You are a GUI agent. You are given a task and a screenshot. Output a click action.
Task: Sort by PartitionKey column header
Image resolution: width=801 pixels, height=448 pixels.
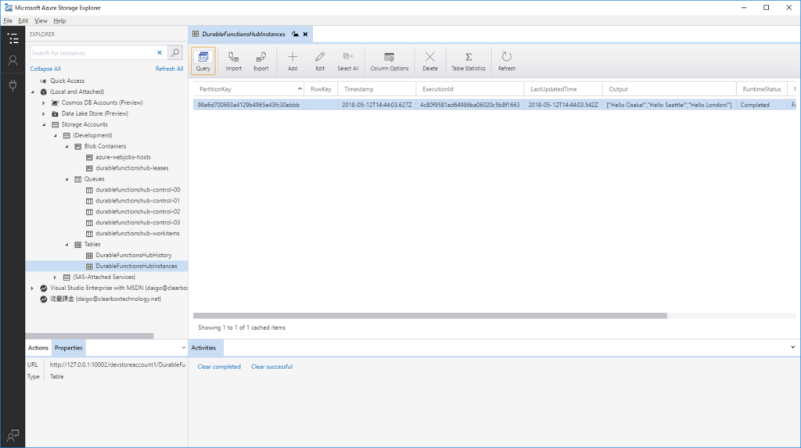tap(249, 89)
